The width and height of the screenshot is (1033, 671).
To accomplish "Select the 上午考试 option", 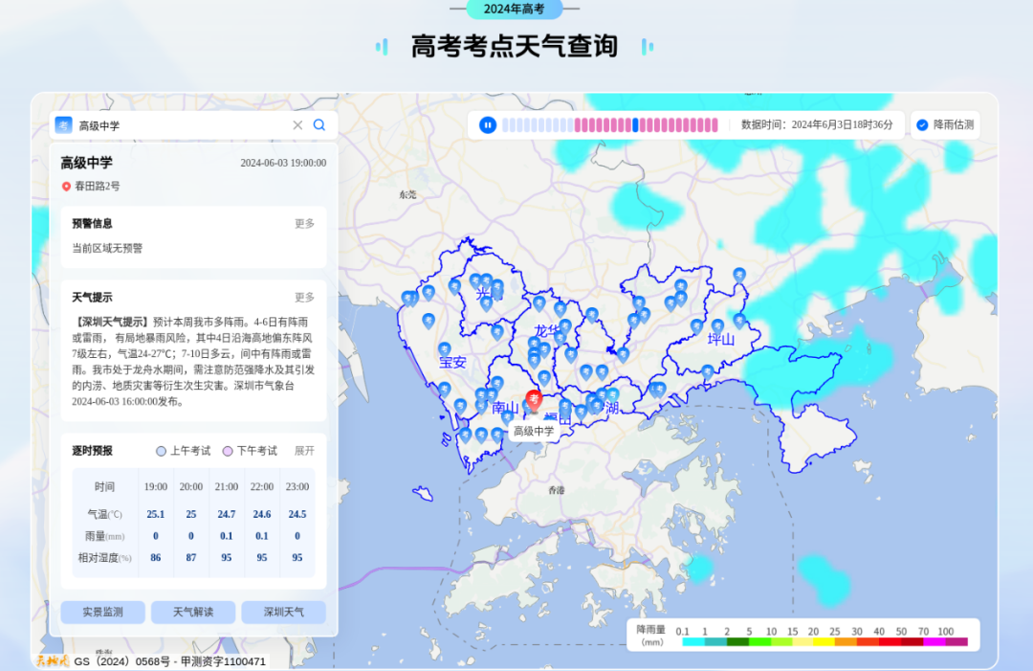I will [161, 451].
